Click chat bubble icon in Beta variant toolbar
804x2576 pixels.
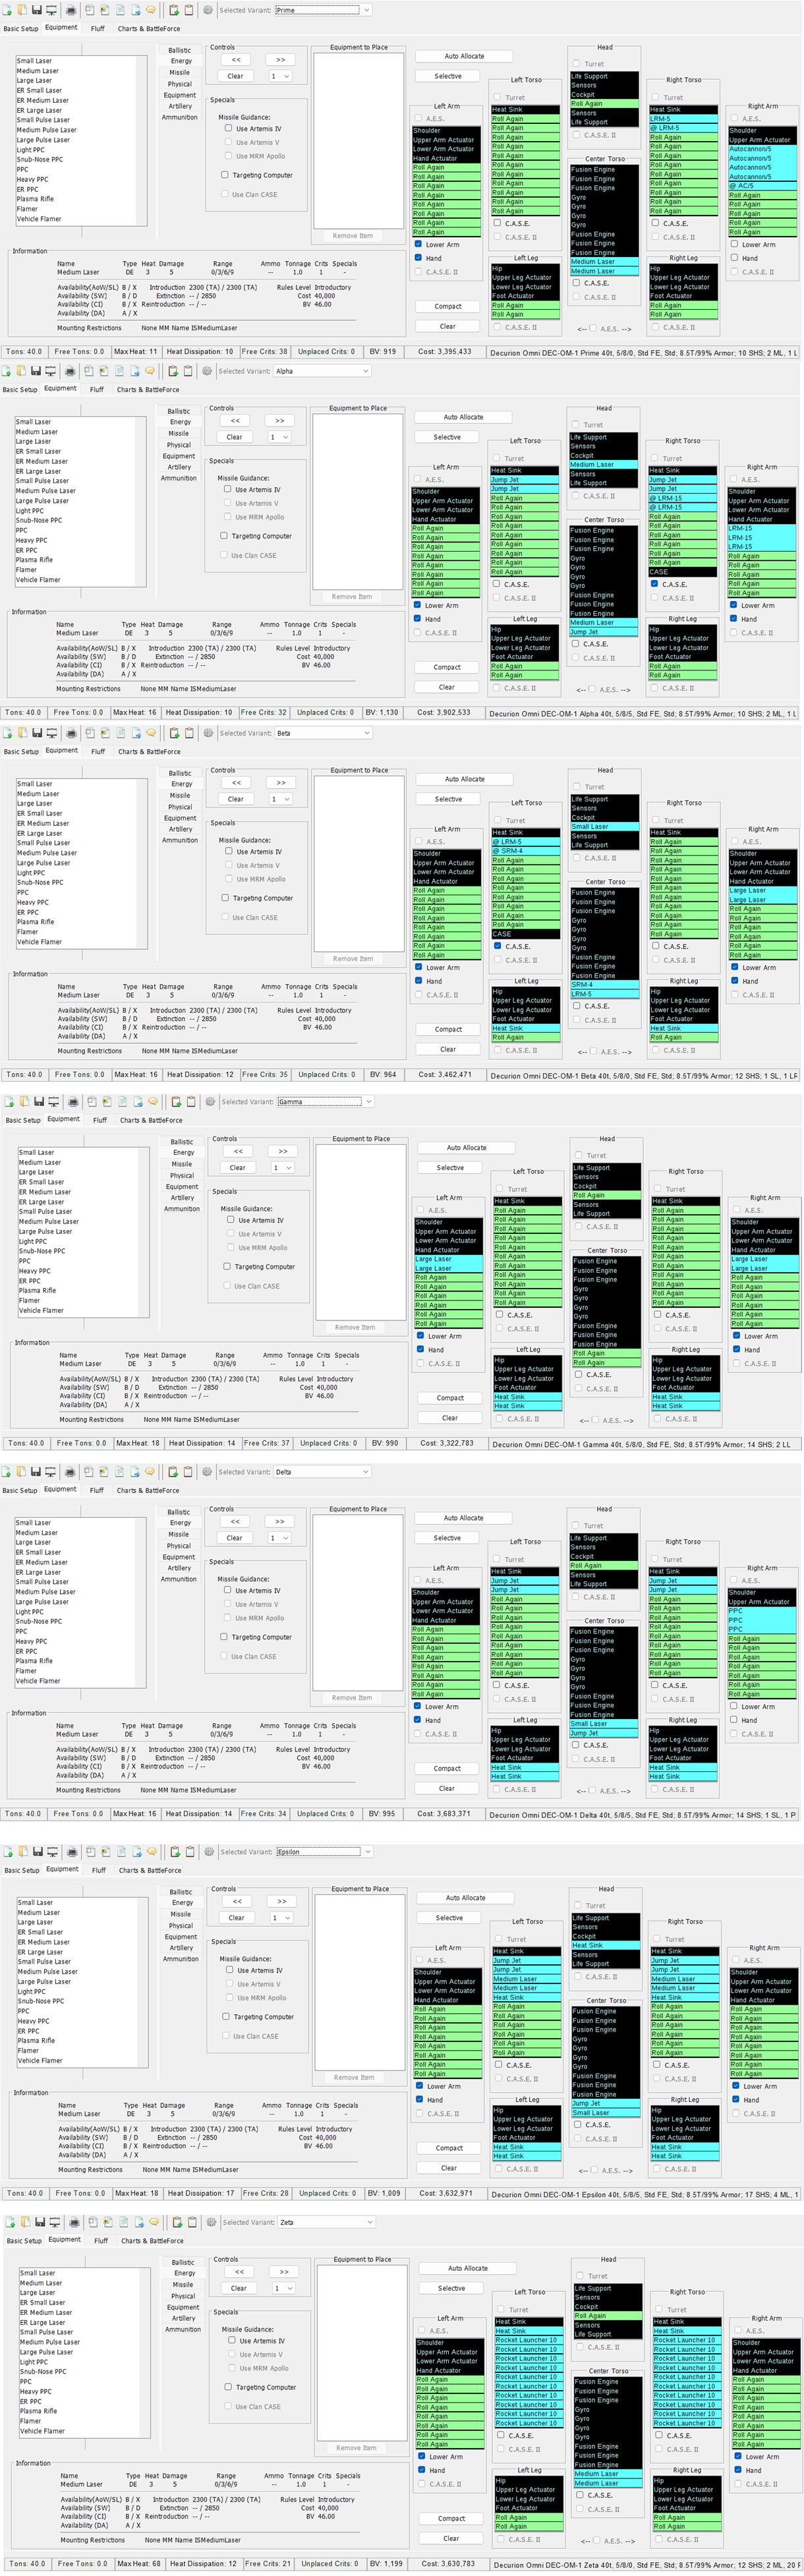151,733
